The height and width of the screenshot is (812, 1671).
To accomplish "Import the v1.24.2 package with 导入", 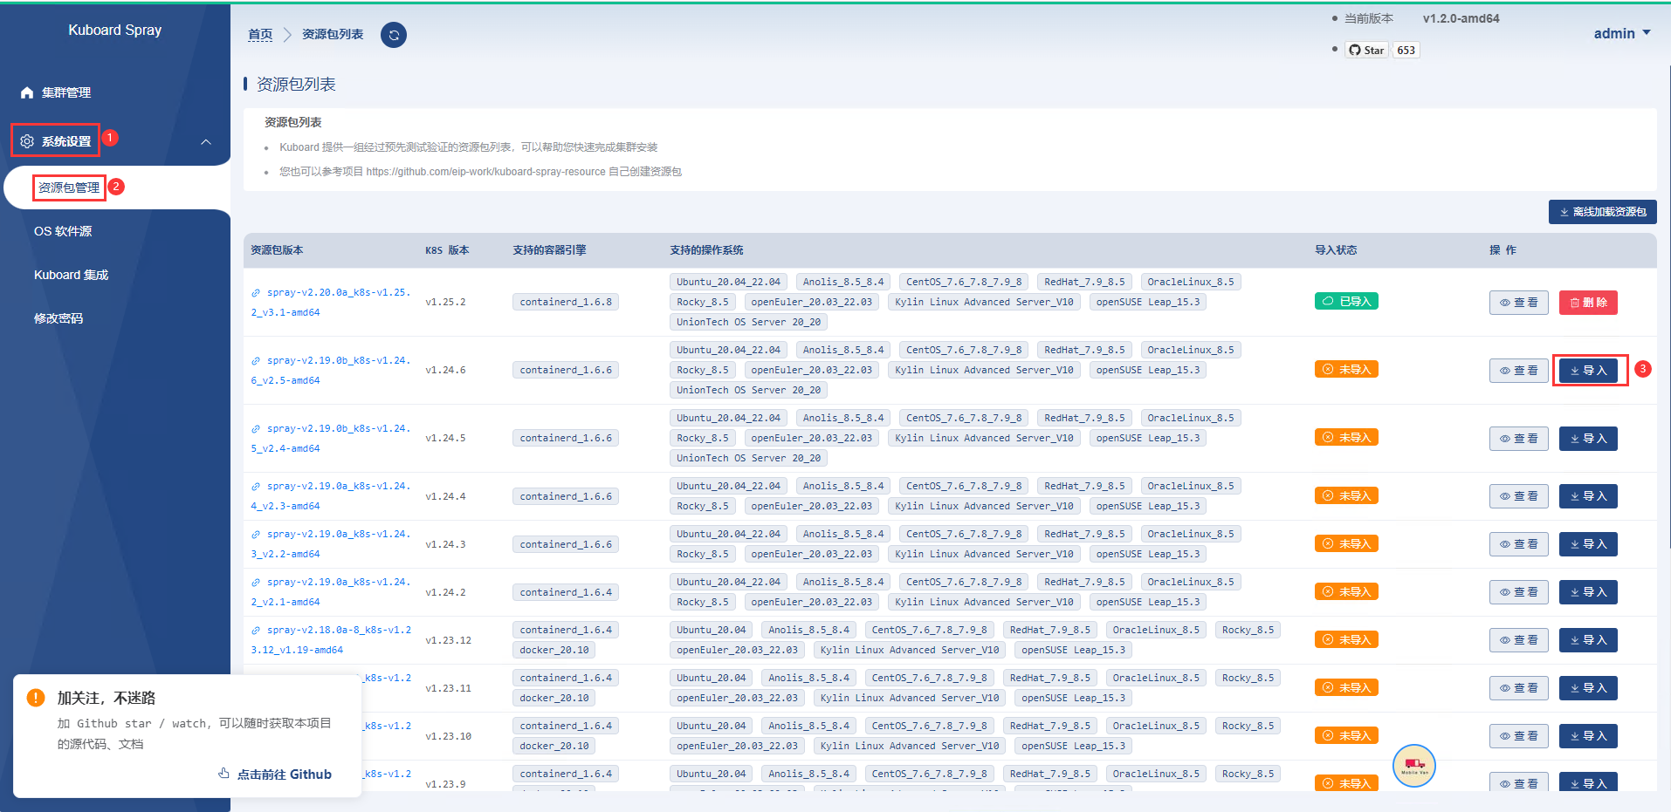I will coord(1588,592).
